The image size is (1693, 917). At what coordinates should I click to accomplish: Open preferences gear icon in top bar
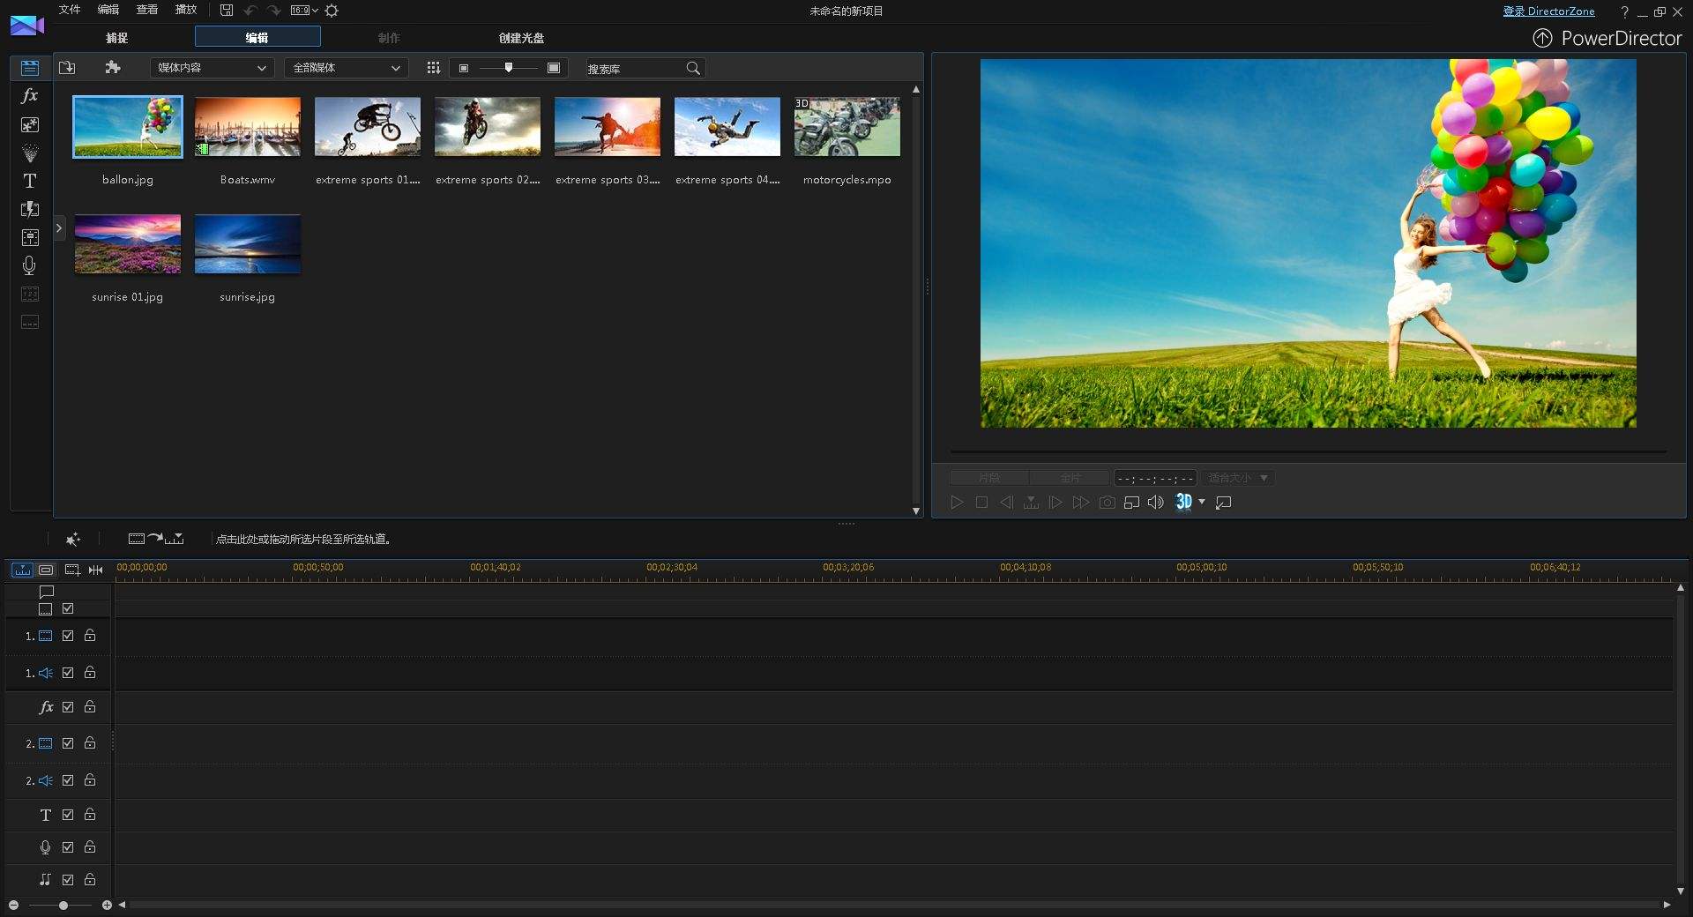pos(332,11)
